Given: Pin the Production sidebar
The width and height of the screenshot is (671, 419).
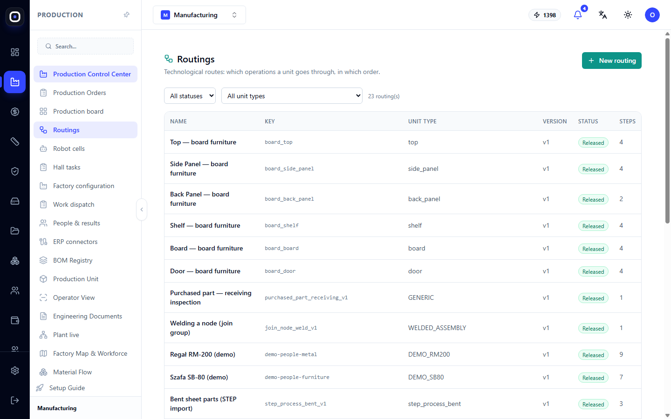Looking at the screenshot, I should (x=126, y=15).
